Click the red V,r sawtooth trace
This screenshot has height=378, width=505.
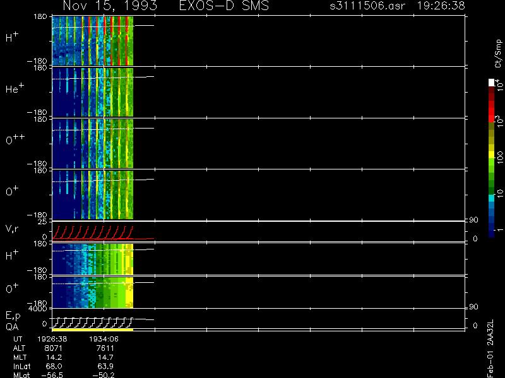tap(93, 233)
